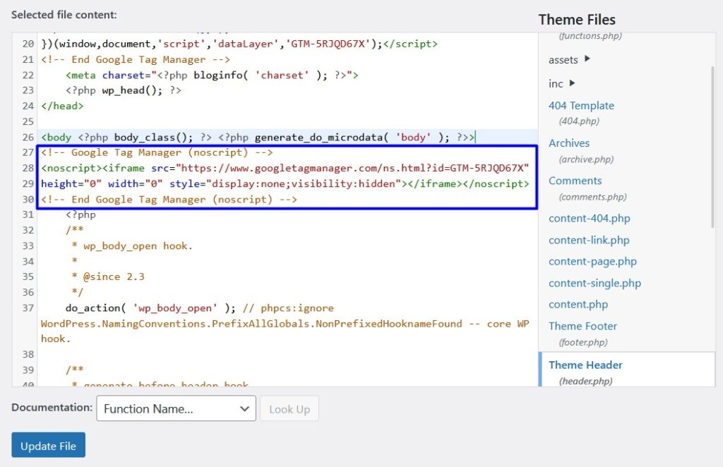Click the closing head tag line 24

coord(62,106)
